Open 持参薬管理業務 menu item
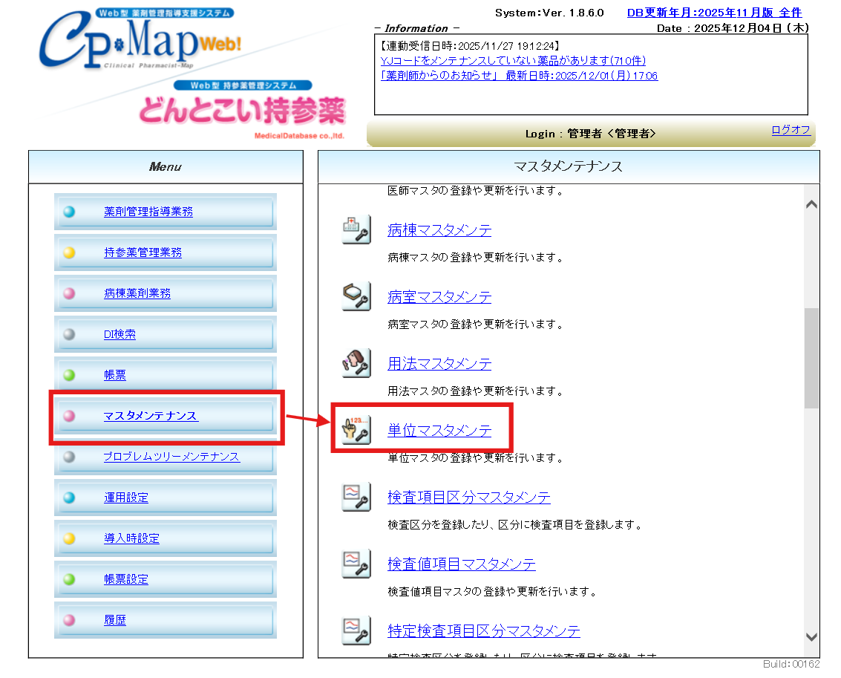Image resolution: width=841 pixels, height=678 pixels. pos(143,252)
